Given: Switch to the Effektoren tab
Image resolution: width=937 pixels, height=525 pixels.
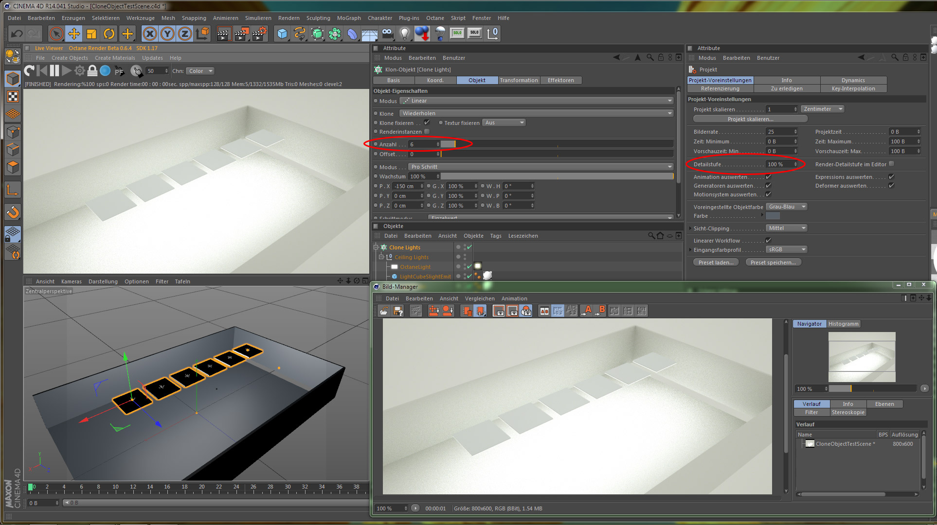Looking at the screenshot, I should click(560, 80).
